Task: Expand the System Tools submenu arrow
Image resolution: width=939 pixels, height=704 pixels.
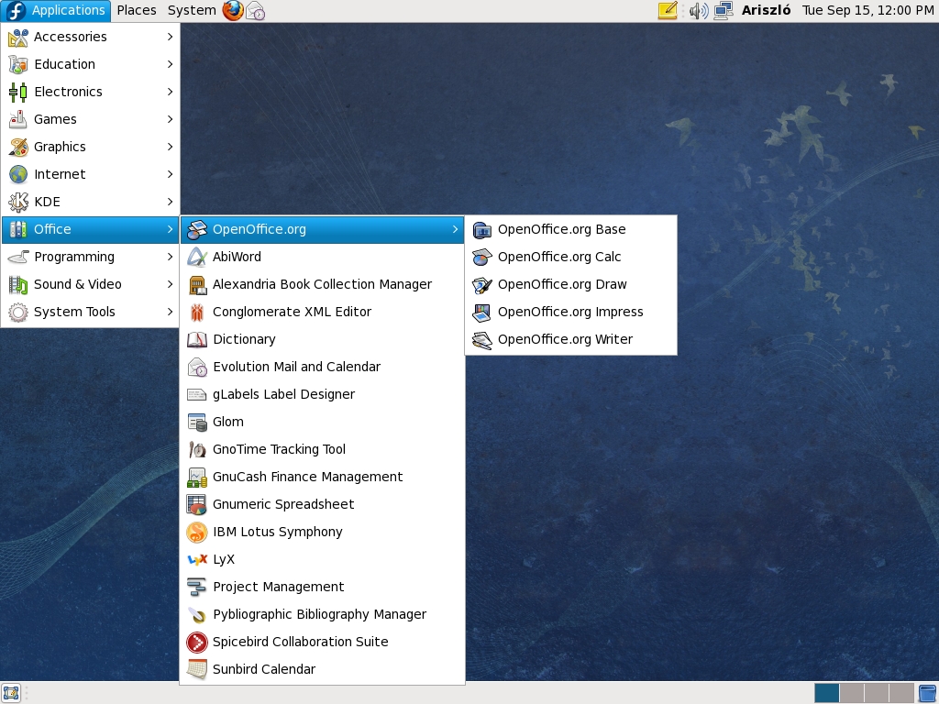Action: click(170, 312)
